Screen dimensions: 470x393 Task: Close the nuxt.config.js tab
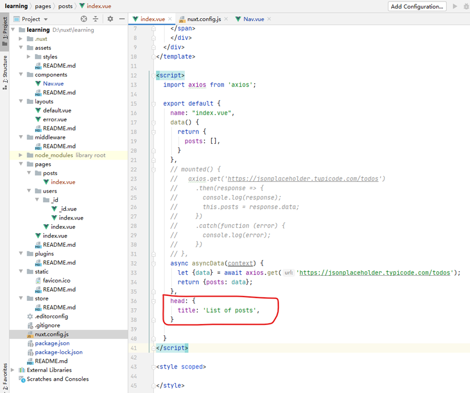click(x=226, y=19)
